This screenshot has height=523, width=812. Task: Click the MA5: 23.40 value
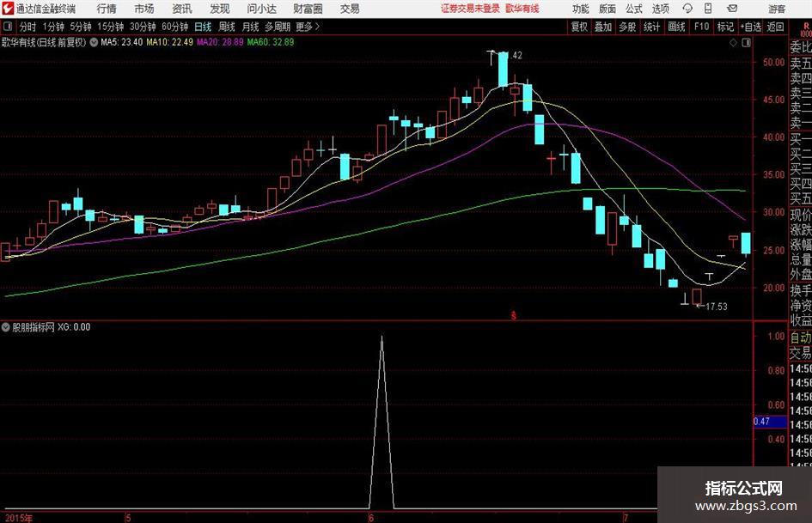click(x=121, y=42)
